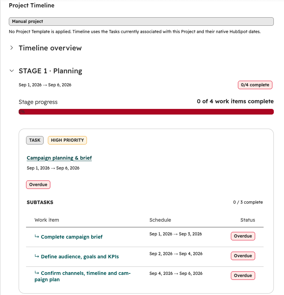Click the Work item column header
This screenshot has height=295, width=284.
point(47,220)
